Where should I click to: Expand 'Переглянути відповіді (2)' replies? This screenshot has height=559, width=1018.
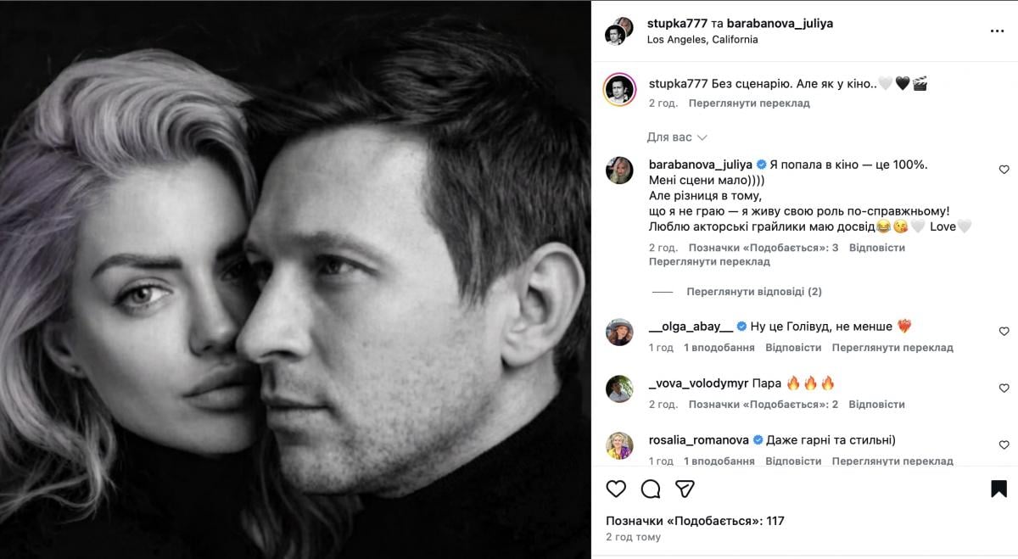(x=753, y=292)
